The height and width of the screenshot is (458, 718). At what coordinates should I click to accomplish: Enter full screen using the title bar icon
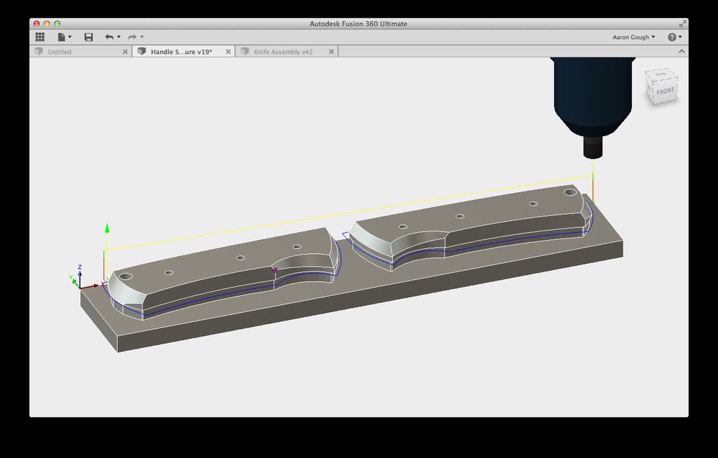point(683,23)
